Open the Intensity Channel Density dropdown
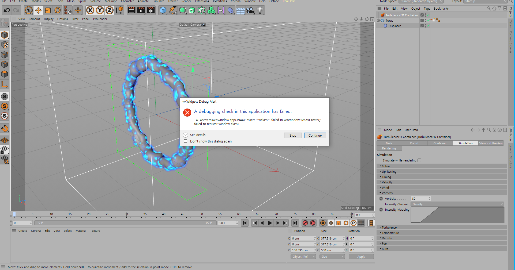The height and width of the screenshot is (270, 515). coord(457,204)
